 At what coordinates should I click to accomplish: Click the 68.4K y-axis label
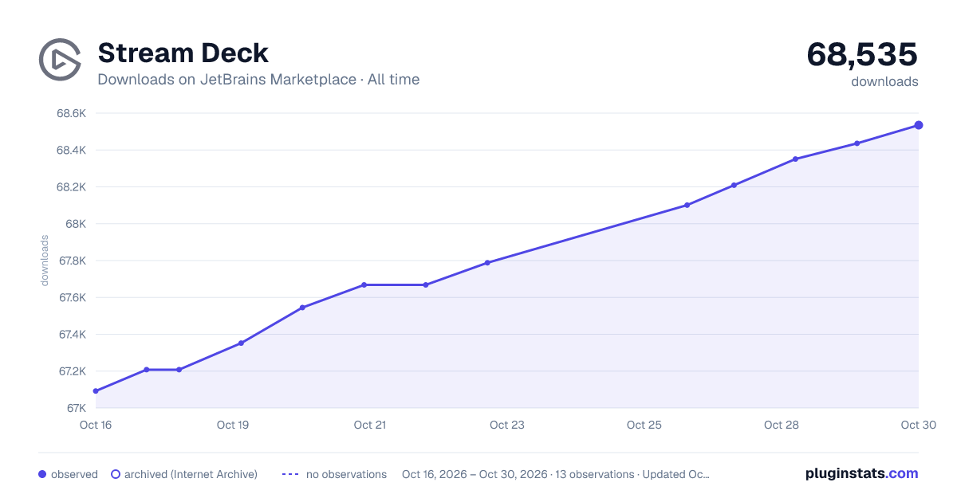point(71,150)
